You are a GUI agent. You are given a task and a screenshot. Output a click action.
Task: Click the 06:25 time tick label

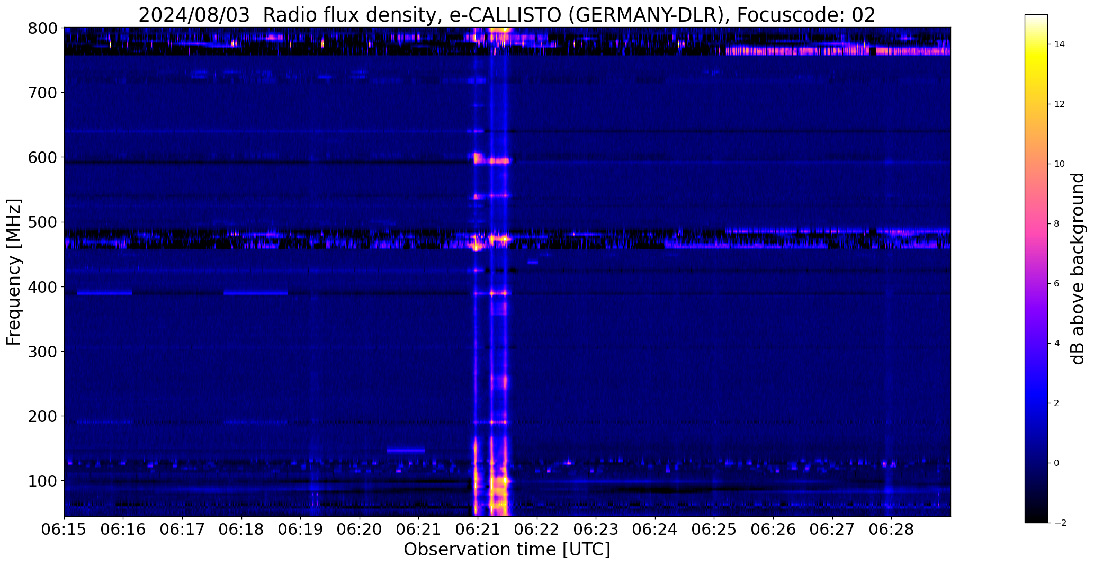coord(714,530)
